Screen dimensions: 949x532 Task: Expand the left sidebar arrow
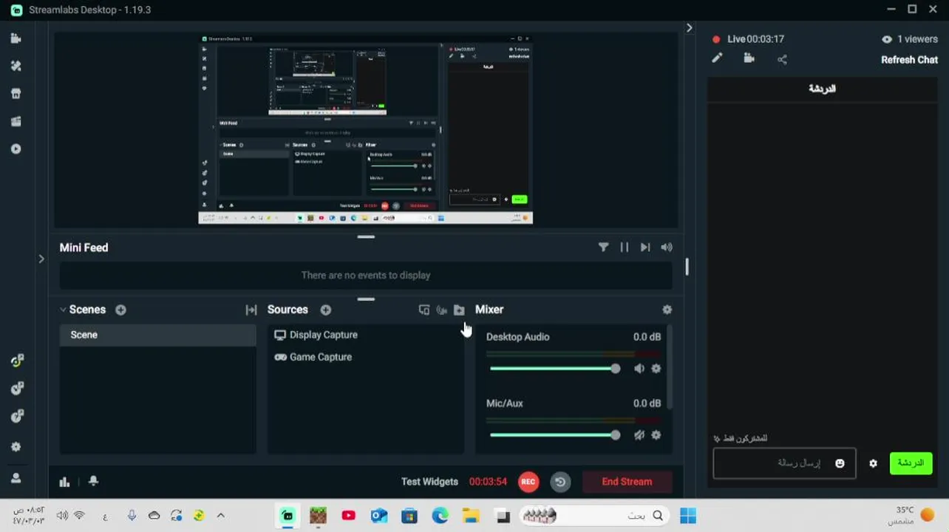coord(41,259)
